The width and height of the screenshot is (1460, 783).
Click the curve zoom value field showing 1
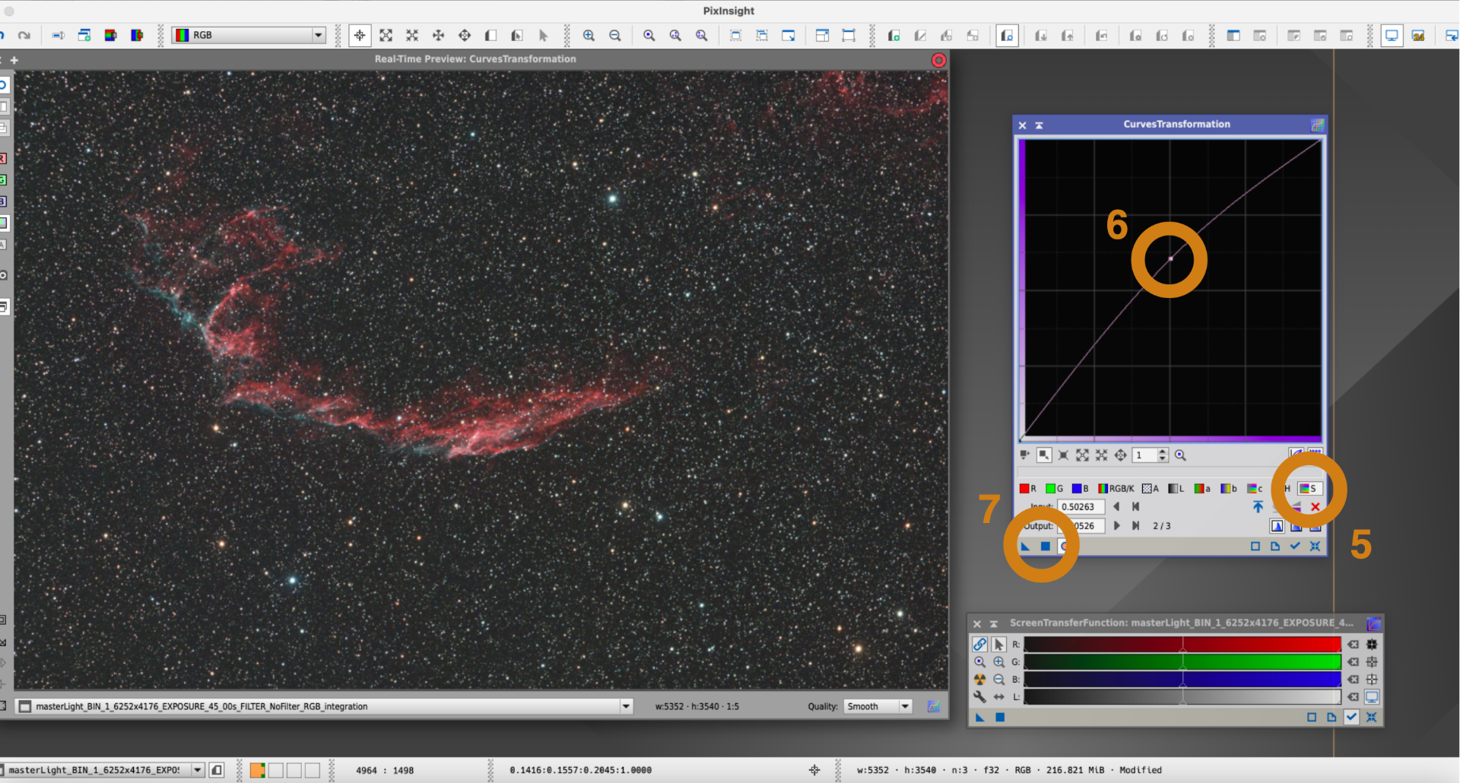1145,455
